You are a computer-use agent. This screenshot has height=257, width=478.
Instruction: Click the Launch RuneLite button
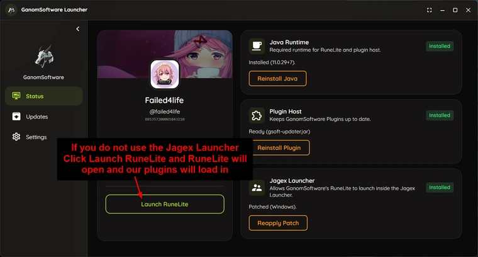[165, 204]
